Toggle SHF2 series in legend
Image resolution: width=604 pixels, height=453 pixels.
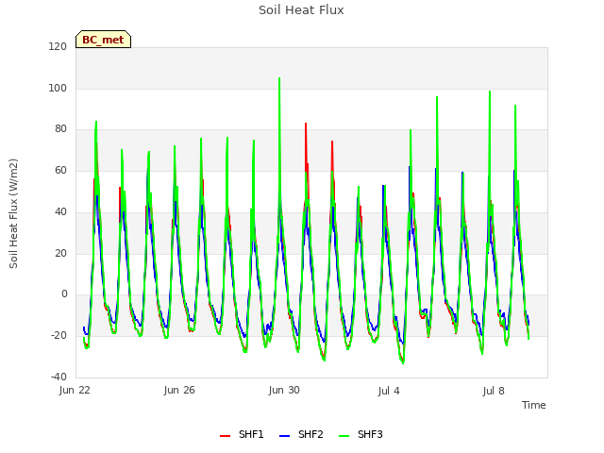pyautogui.click(x=301, y=434)
